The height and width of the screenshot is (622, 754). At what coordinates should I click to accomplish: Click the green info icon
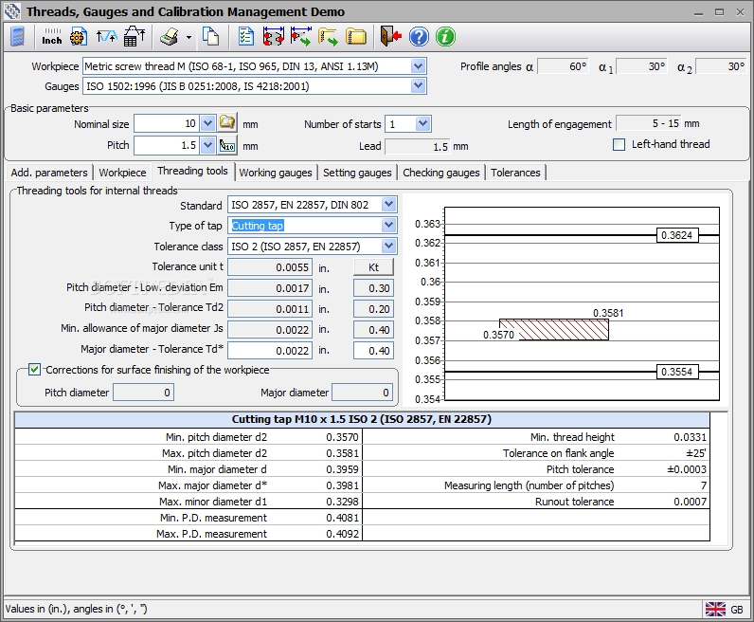click(445, 37)
